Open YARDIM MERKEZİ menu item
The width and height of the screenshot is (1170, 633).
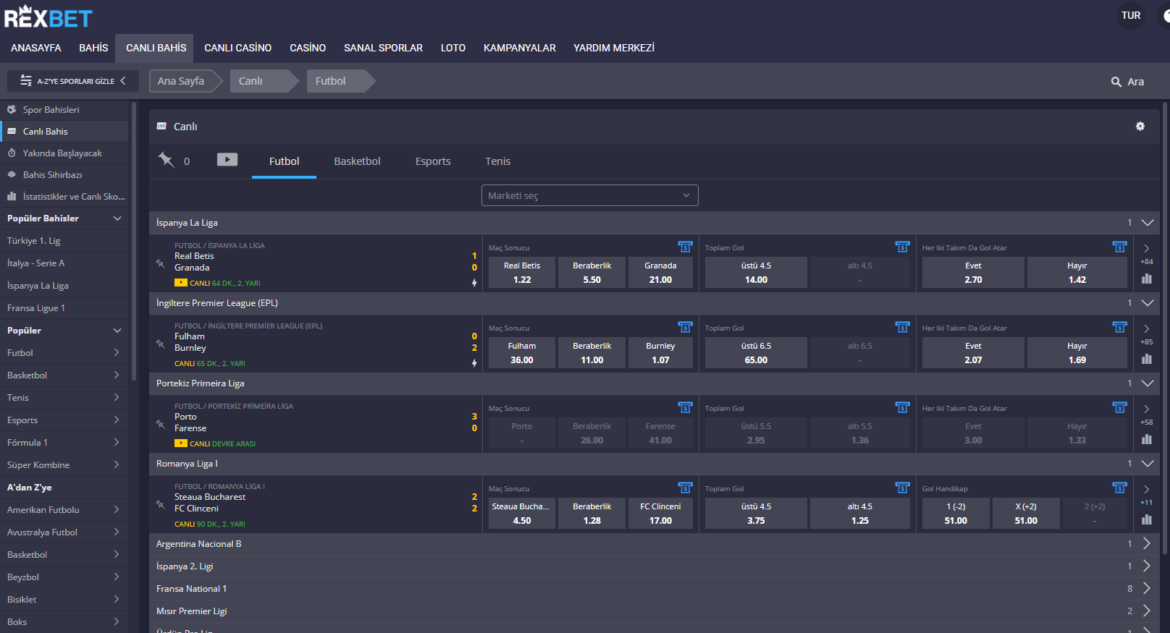614,48
